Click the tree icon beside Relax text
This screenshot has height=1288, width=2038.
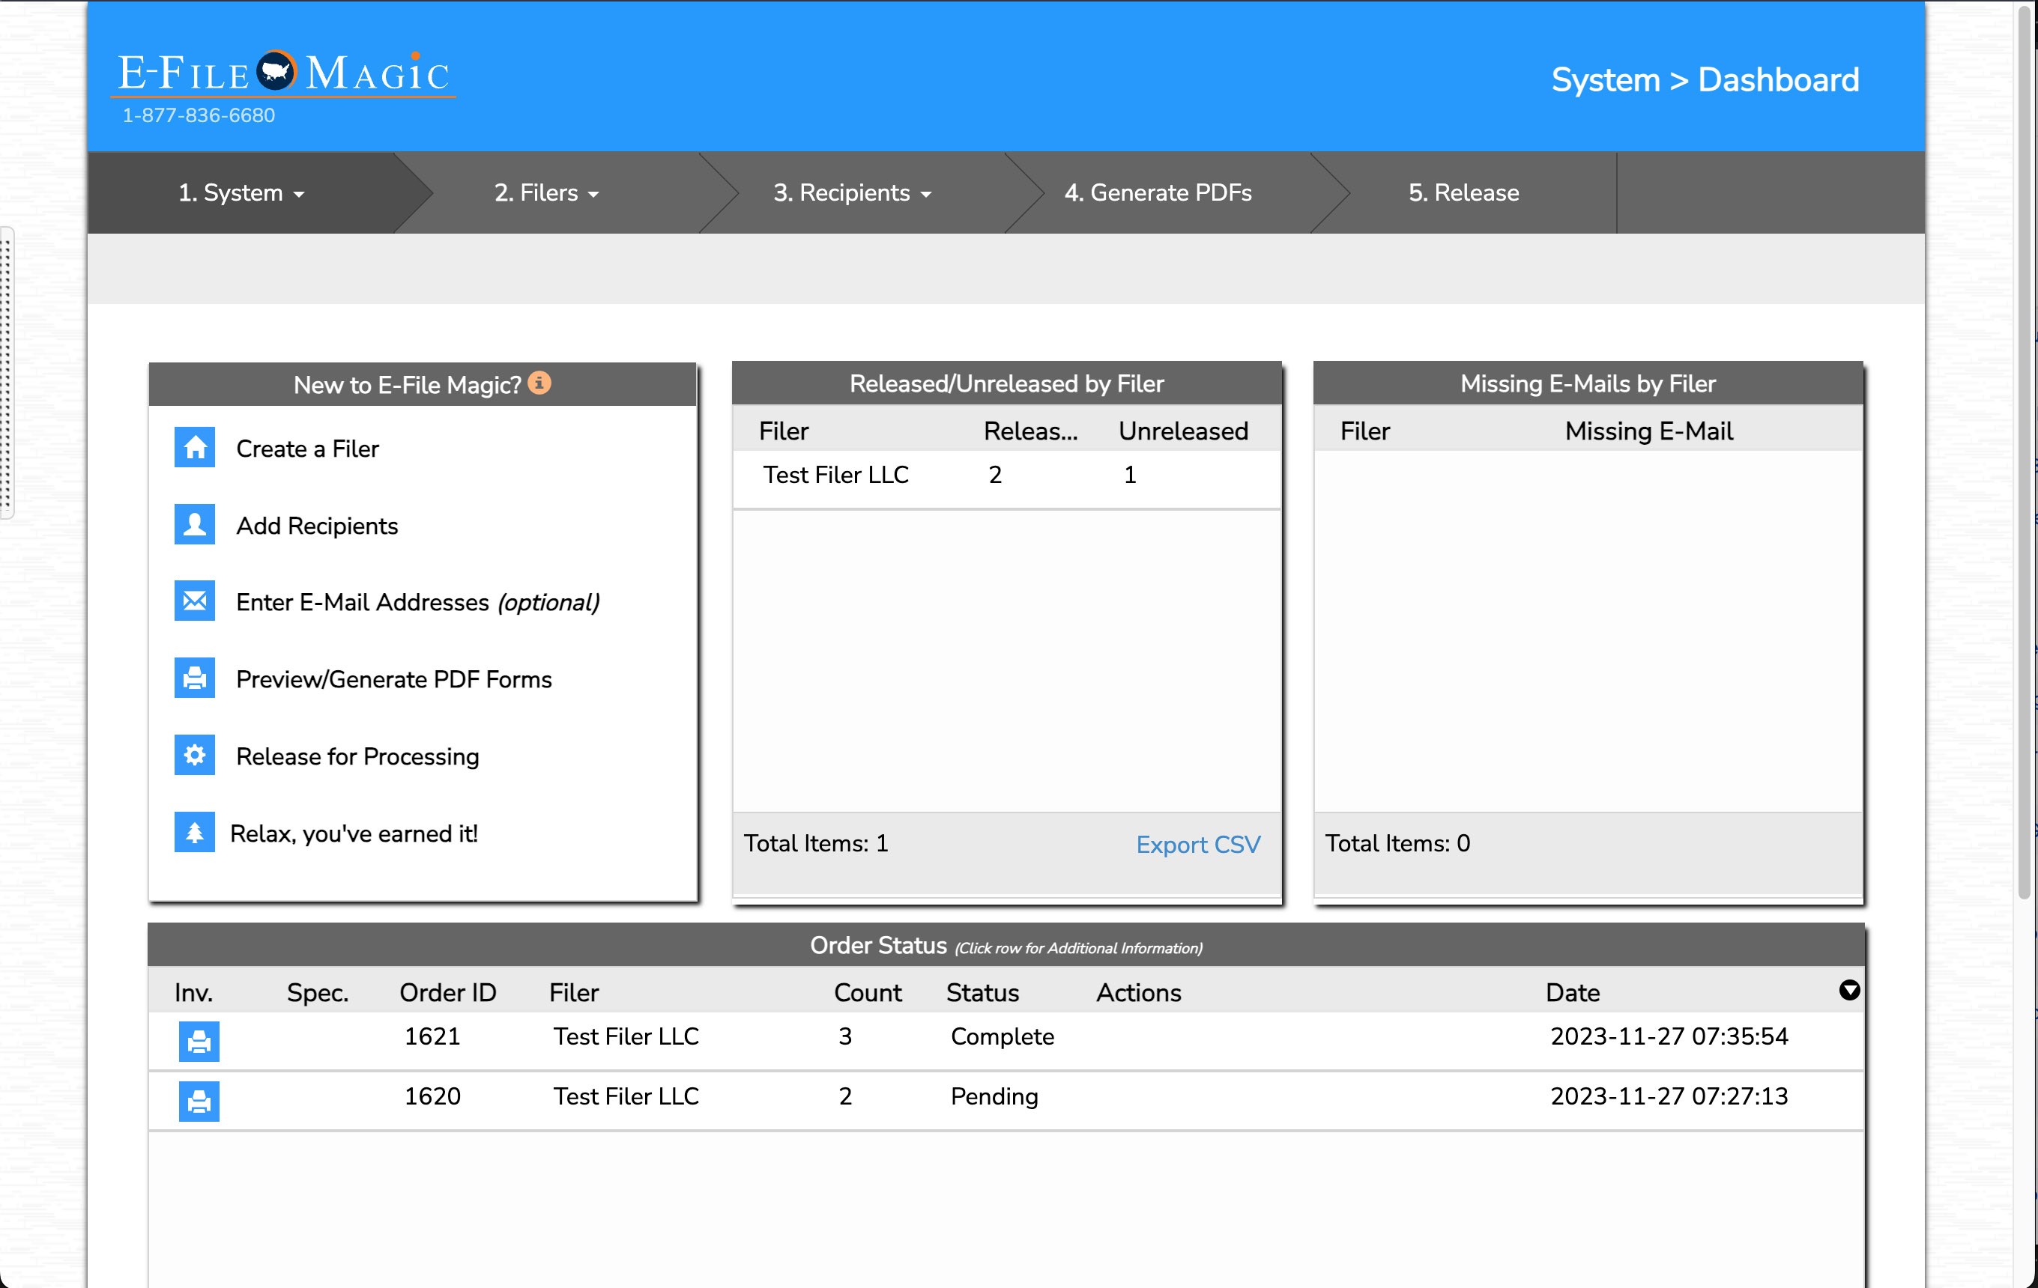(195, 832)
